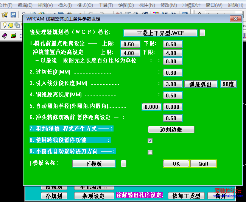Click the 模孔前置点 上限 0.50 field
Viewport: 246px width, 202px height.
point(130,44)
